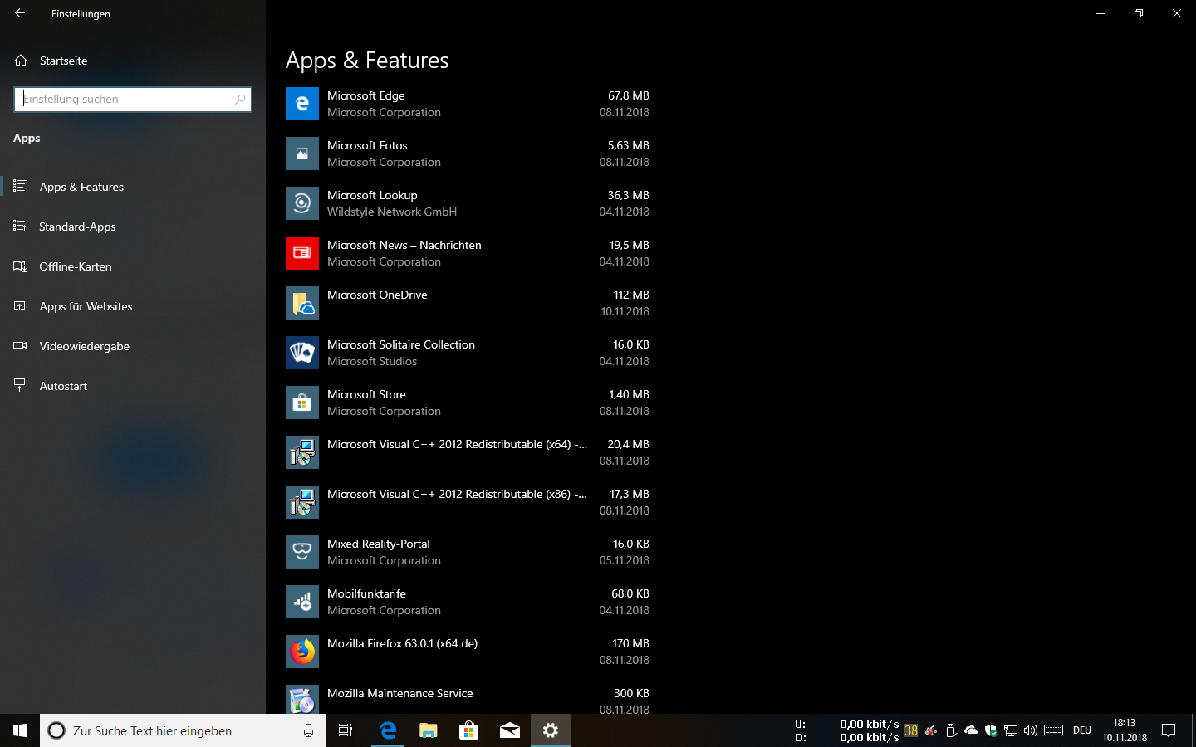Select Microsoft Lookup app name
The height and width of the screenshot is (747, 1196).
coord(372,195)
